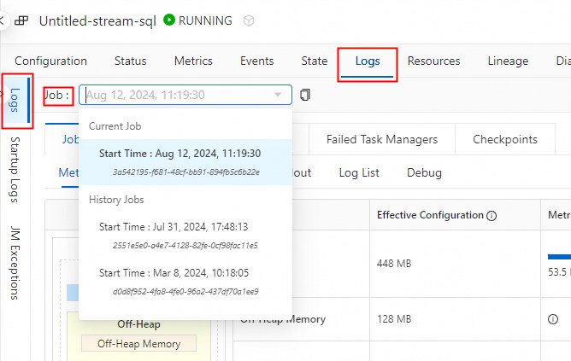
Task: Switch to the Checkpoints tab
Action: [x=505, y=139]
